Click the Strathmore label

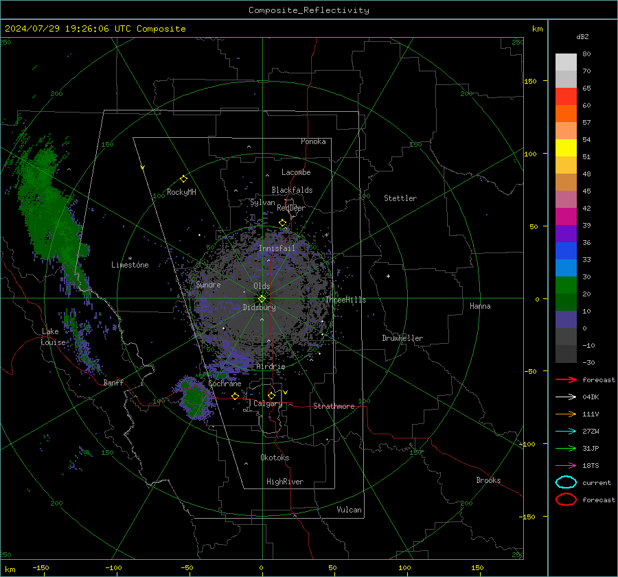tap(334, 406)
